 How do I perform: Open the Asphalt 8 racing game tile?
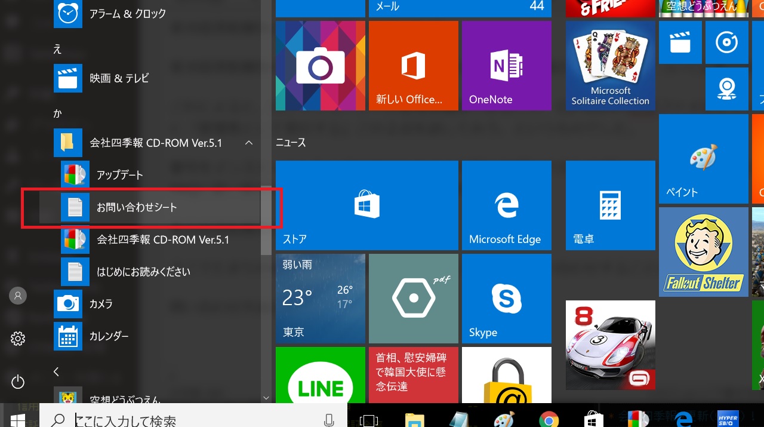coord(611,345)
